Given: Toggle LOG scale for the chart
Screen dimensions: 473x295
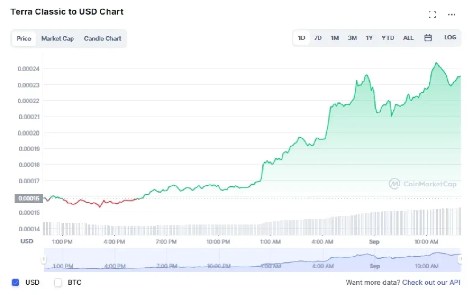Looking at the screenshot, I should tap(450, 37).
